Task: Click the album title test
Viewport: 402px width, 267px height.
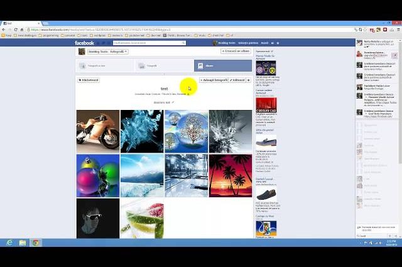Action: coord(164,89)
